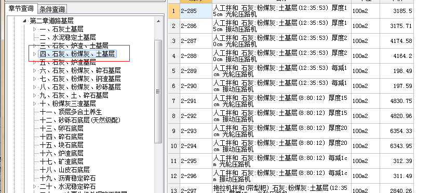Click the tree panel vertical scrollbar thumb

coord(158,92)
